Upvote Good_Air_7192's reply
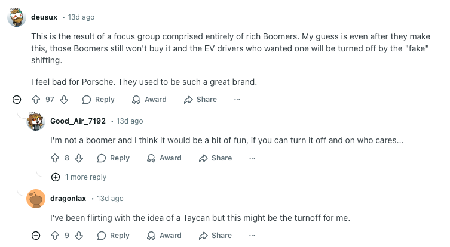Screen dimensions: 450x247 tap(55, 158)
